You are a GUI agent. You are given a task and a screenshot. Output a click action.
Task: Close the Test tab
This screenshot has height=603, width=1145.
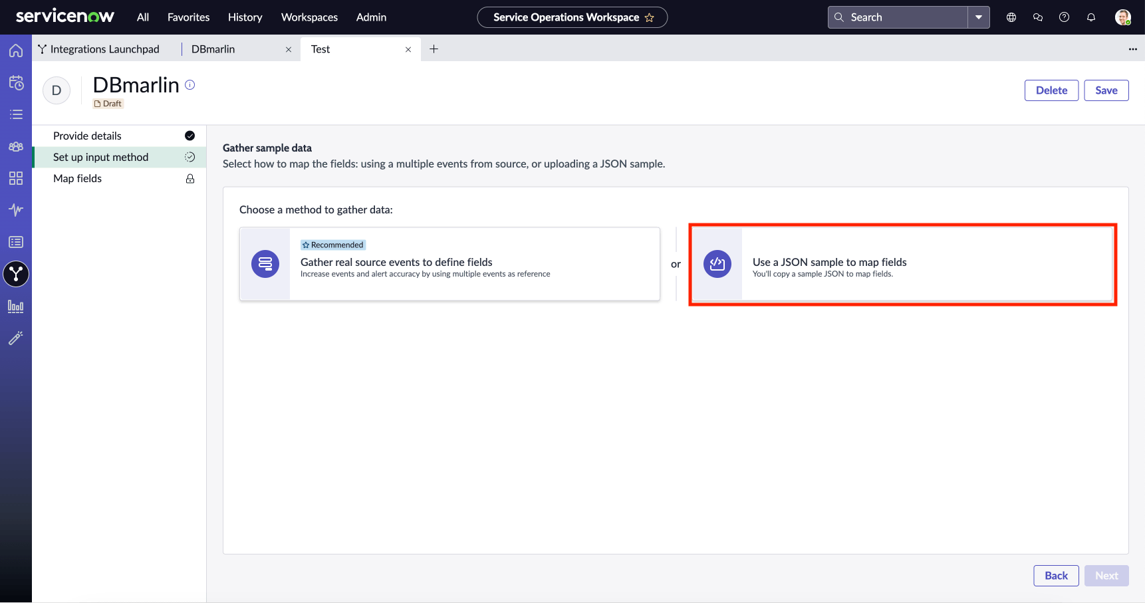(x=408, y=49)
